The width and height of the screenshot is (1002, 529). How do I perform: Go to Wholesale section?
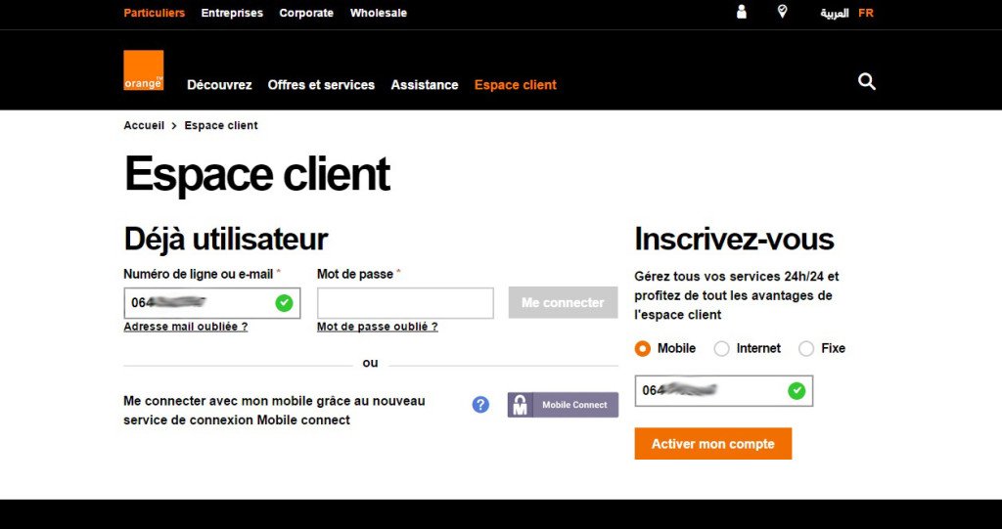pyautogui.click(x=379, y=13)
